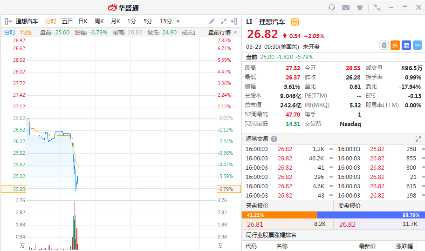Click the highlighted 25.00 price marker
Image resolution: width=425 pixels, height=251 pixels.
click(x=14, y=189)
